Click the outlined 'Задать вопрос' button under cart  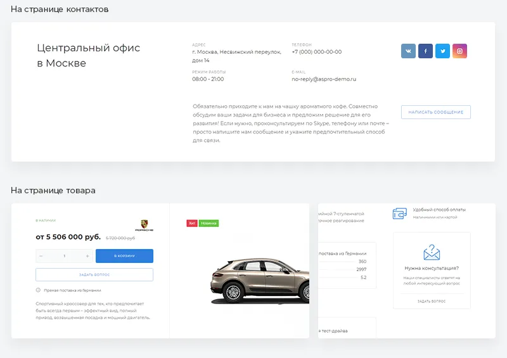point(94,274)
